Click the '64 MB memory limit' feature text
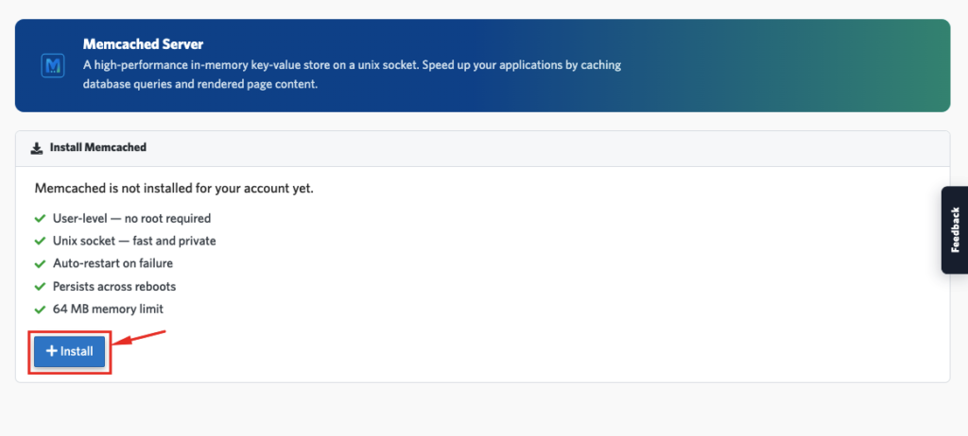 [108, 309]
